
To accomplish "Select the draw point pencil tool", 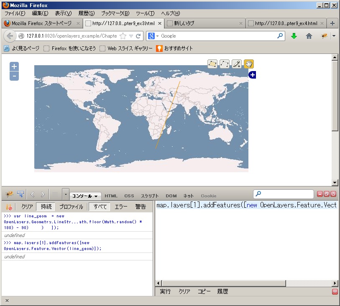I will (x=237, y=64).
